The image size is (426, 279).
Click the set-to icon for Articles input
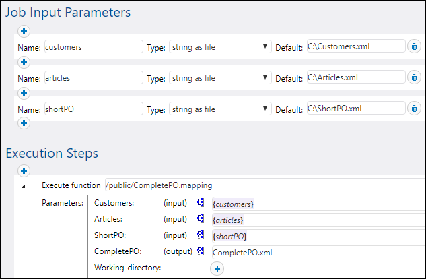[x=201, y=219]
